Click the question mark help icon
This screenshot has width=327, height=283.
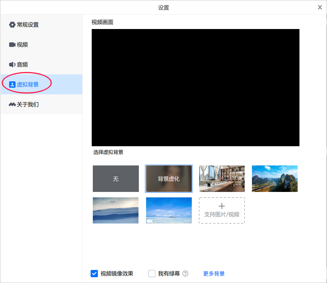(185, 274)
